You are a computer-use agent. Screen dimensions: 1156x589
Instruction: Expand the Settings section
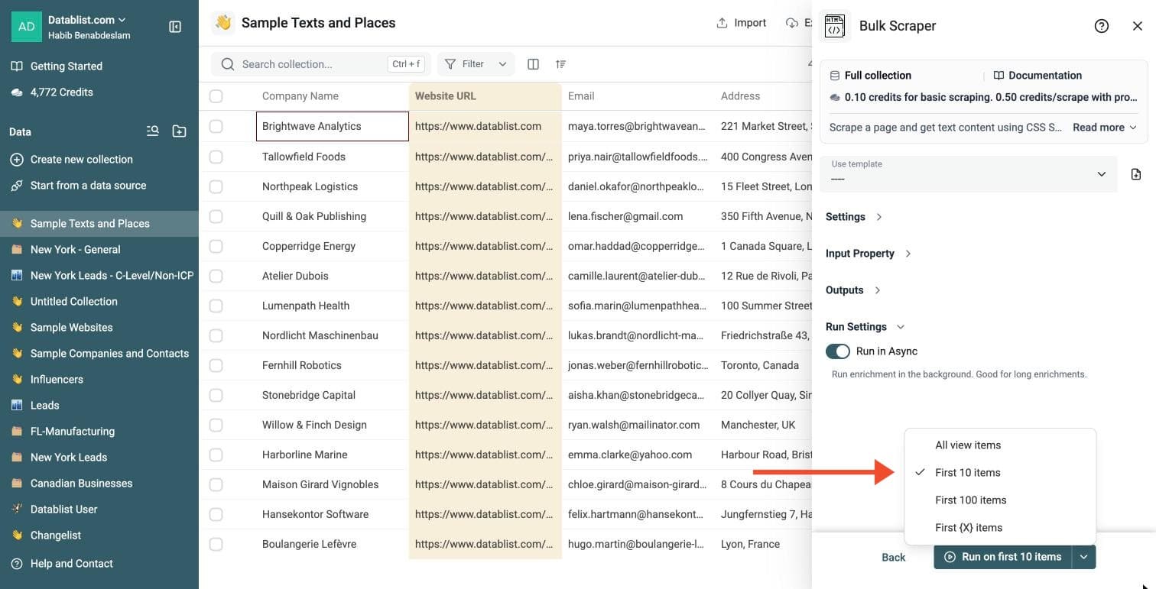[854, 217]
